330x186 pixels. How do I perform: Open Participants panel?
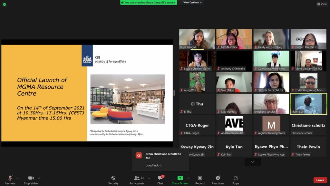pos(137,180)
